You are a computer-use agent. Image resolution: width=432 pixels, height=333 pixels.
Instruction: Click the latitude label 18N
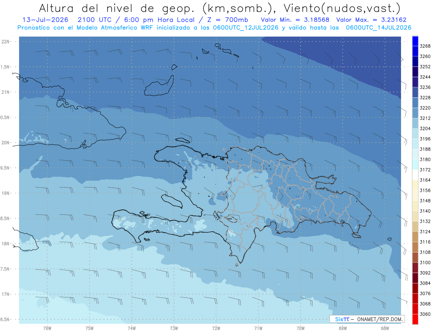6,244
